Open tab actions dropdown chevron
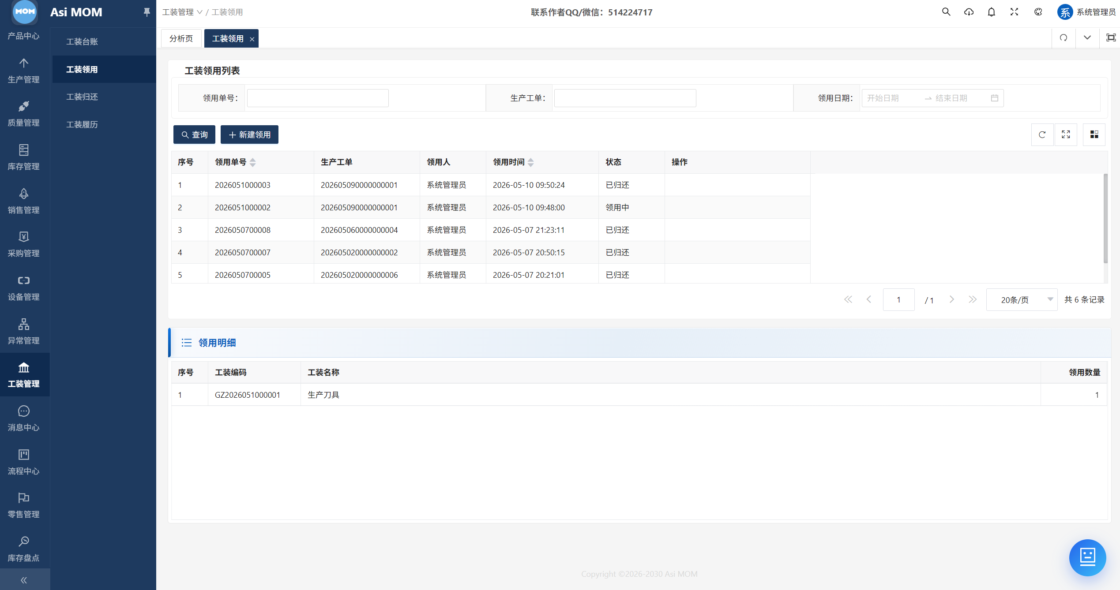 click(1087, 38)
